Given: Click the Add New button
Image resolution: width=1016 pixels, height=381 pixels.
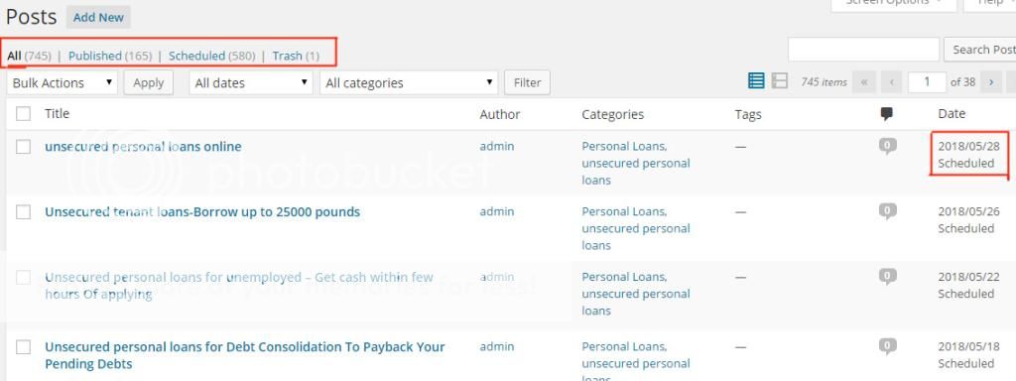Looking at the screenshot, I should pyautogui.click(x=98, y=18).
